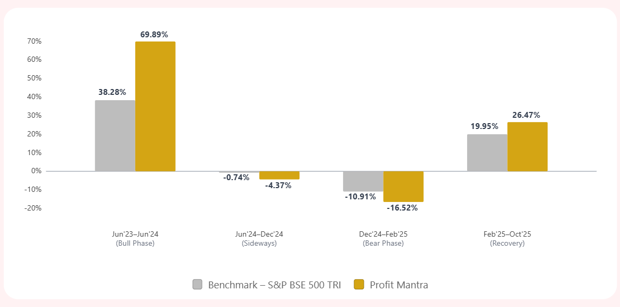Click the Dec'24–Feb'25 (Bear Phase) axis label

383,238
